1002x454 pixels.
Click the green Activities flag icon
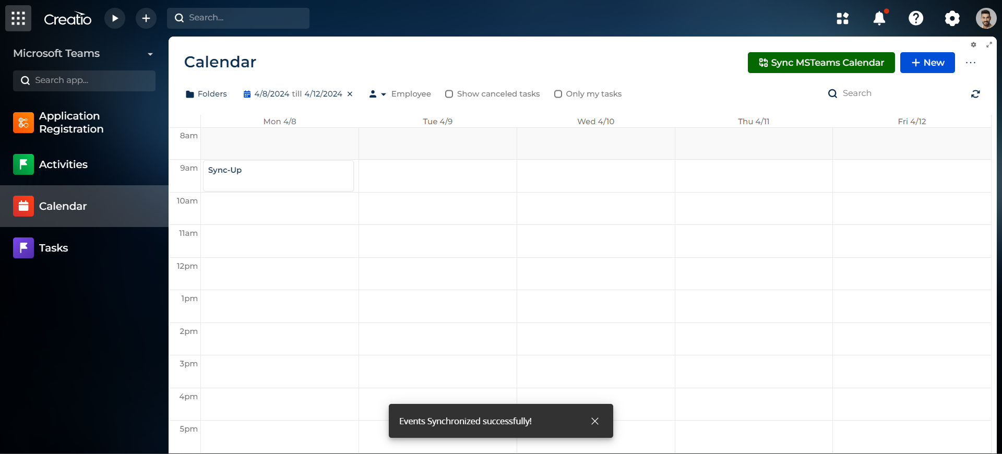coord(23,164)
